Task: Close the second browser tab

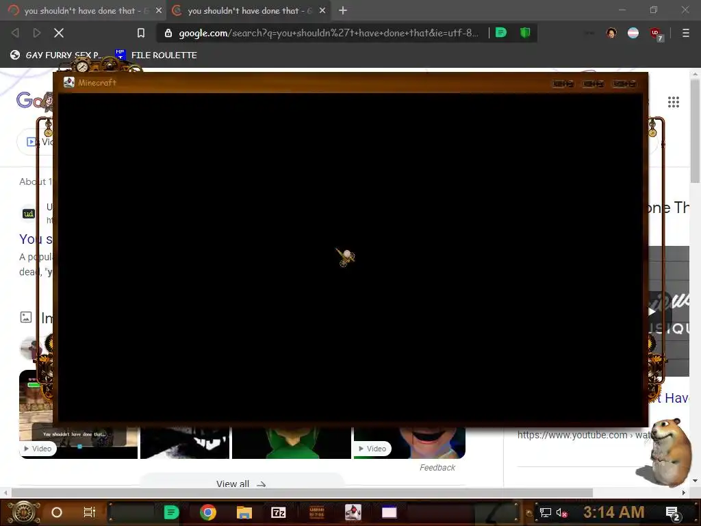Action: [322, 10]
